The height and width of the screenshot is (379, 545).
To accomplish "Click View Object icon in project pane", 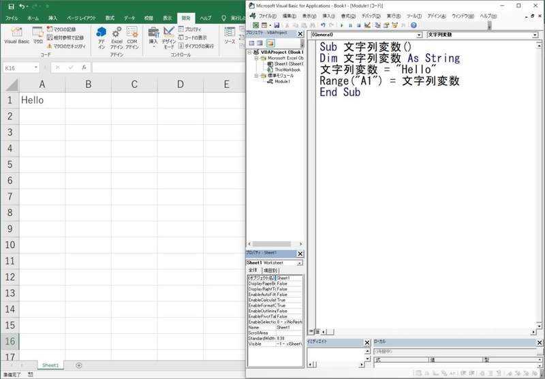I will [260, 43].
